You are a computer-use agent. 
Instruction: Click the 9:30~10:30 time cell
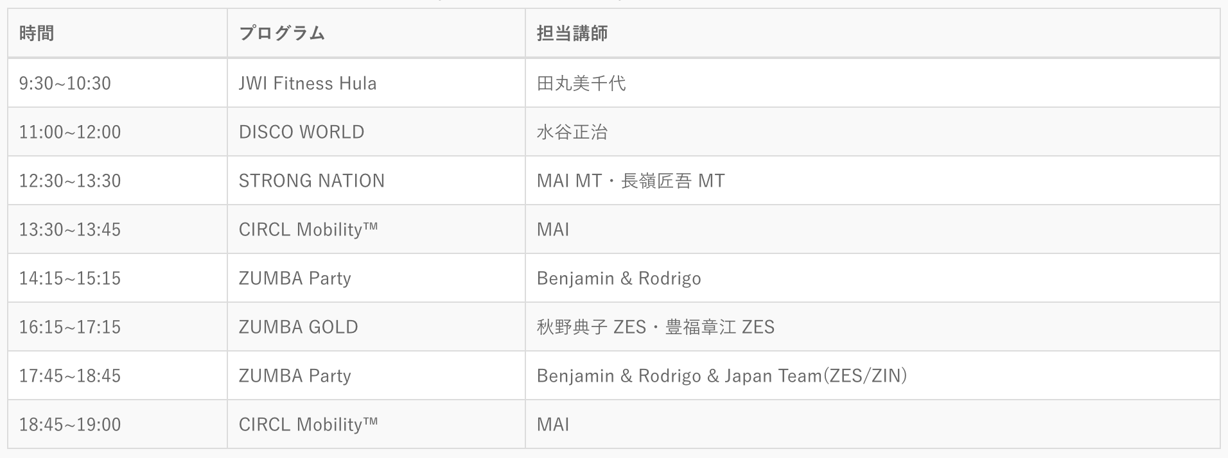coord(65,83)
